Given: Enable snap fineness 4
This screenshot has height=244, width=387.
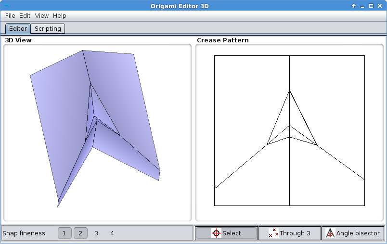Looking at the screenshot, I should pyautogui.click(x=112, y=233).
